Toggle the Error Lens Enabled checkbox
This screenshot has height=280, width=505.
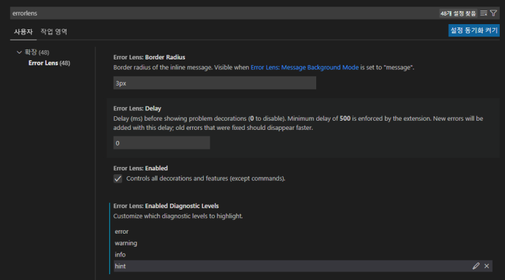point(118,179)
